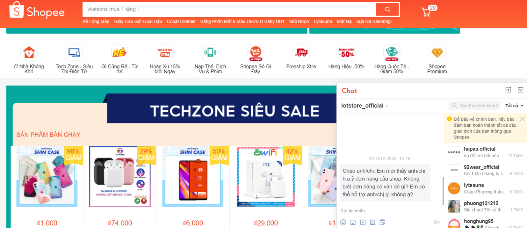The image size is (527, 228).
Task: Attach an image in chat
Action: tap(353, 222)
